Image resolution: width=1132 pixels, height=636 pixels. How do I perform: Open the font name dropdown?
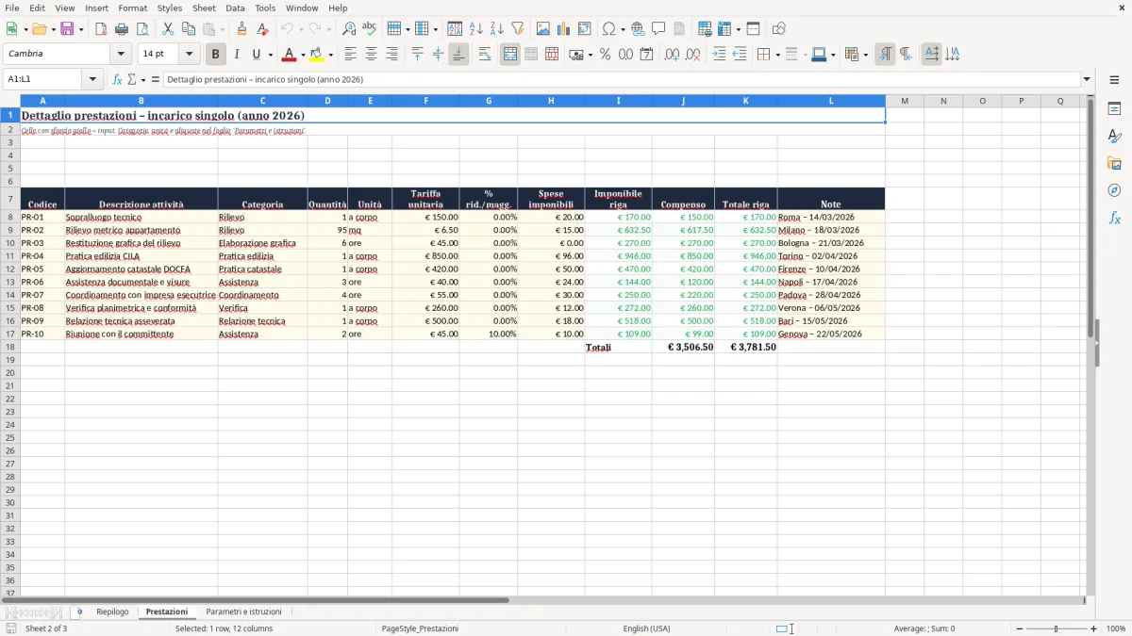121,55
